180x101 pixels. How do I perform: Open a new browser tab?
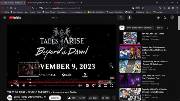click(x=81, y=3)
